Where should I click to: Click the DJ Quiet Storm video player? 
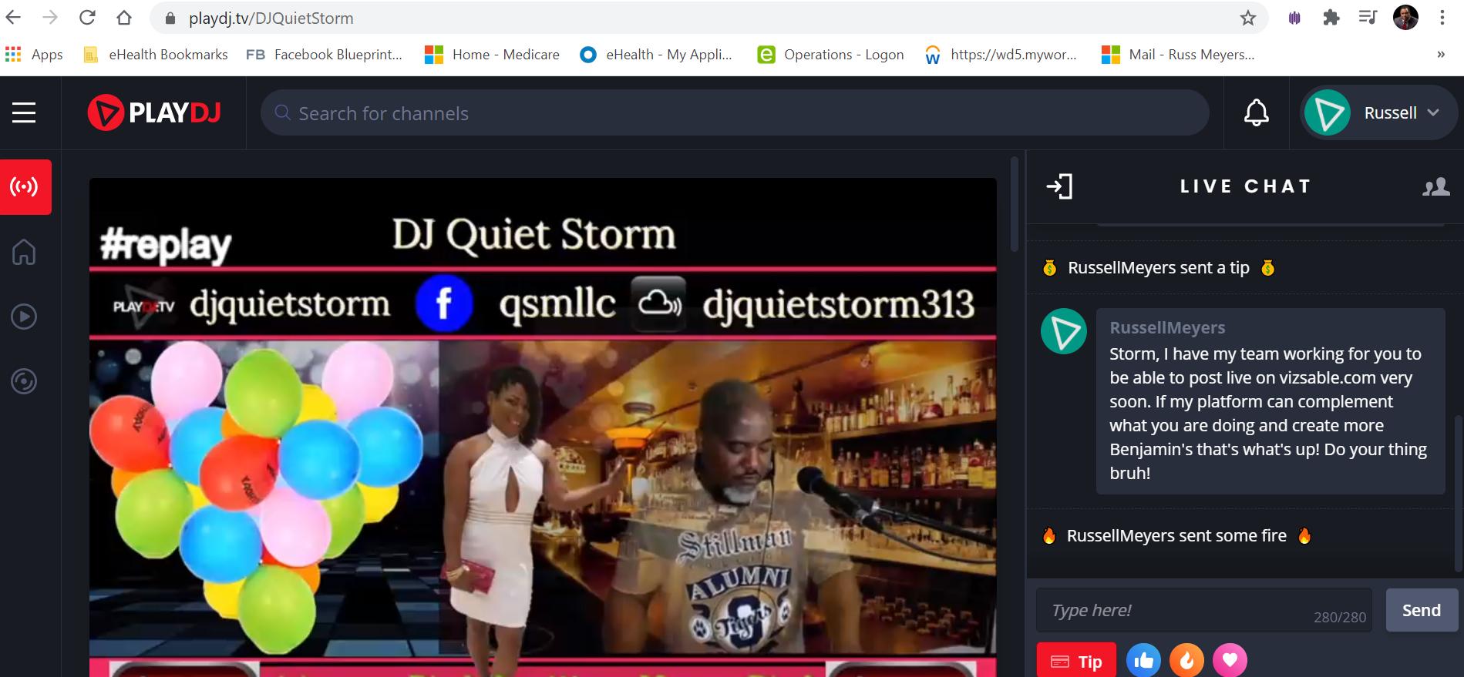(543, 427)
